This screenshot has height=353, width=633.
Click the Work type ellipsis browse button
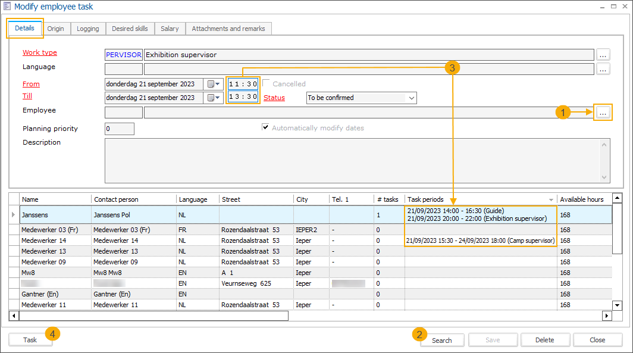click(603, 54)
